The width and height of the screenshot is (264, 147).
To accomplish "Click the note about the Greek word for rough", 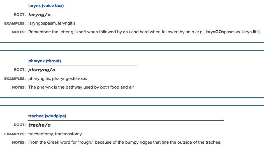I will [125, 143].
